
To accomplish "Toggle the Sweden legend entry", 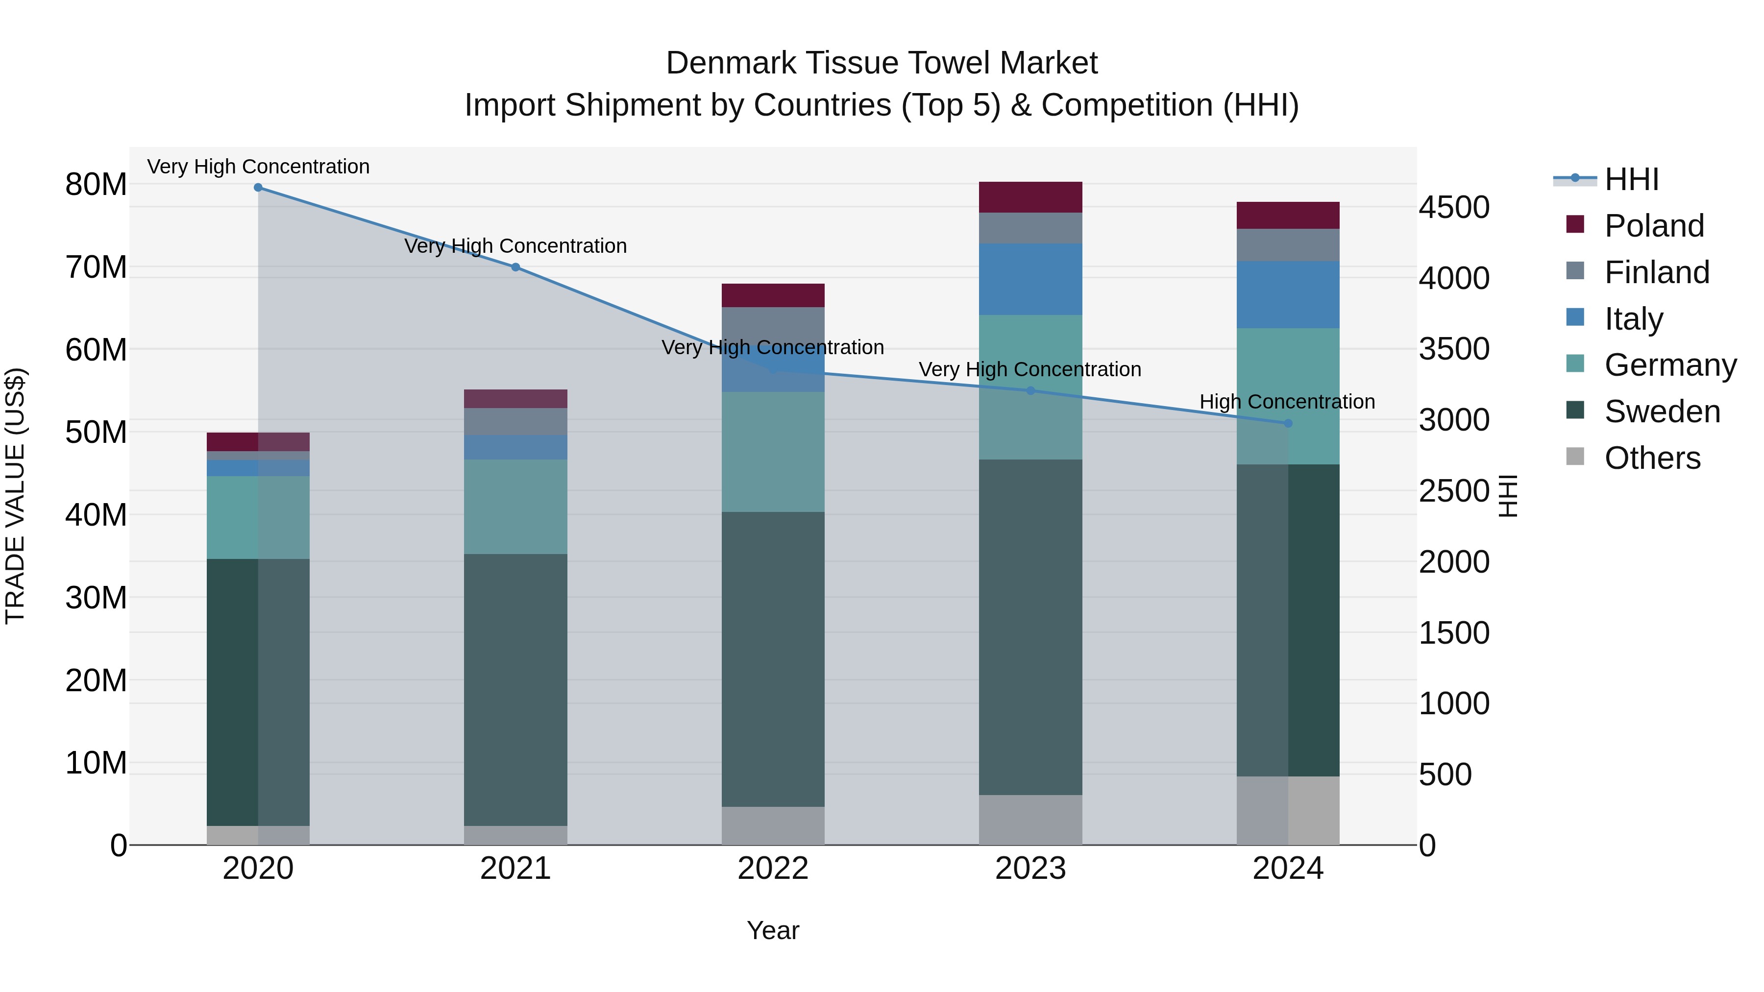I will click(x=1643, y=411).
